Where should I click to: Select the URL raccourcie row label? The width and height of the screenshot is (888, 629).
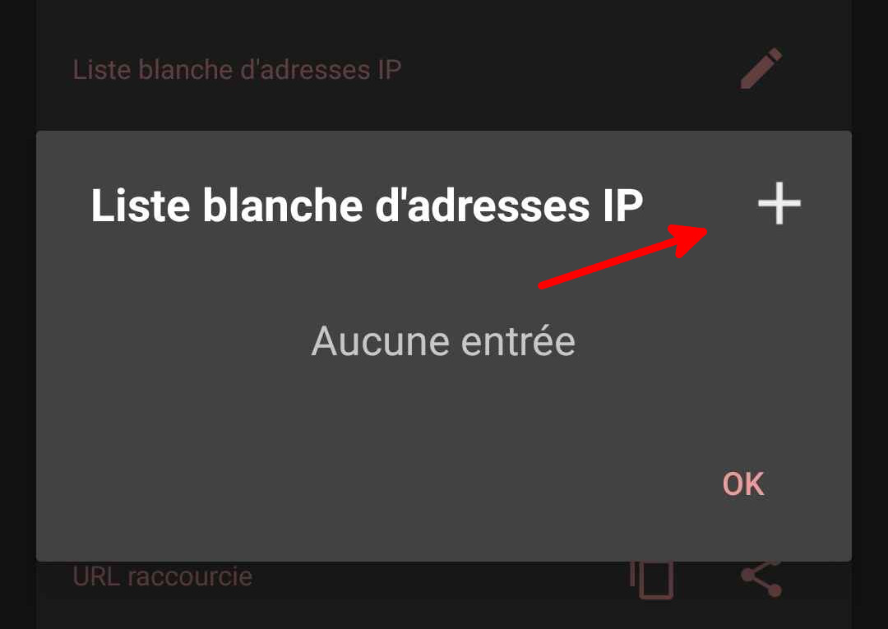163,576
